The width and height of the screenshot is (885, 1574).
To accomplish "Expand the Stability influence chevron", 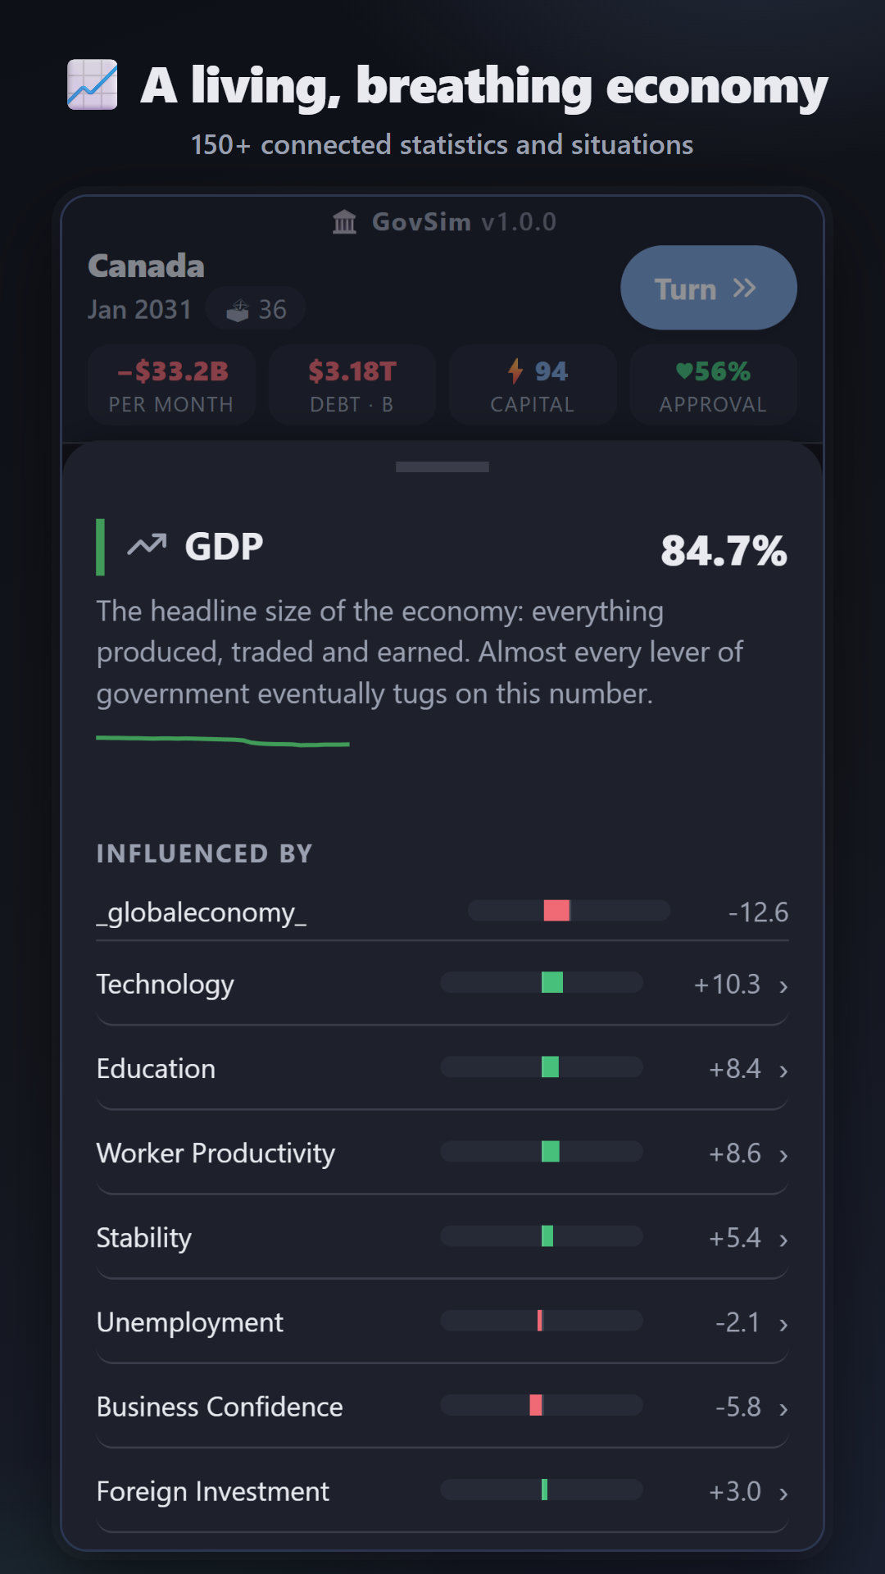I will pyautogui.click(x=783, y=1240).
